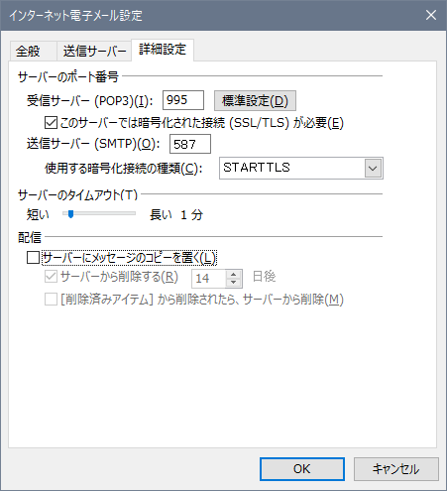Click the days field showing 14
Viewport: 447px width, 491px height.
pos(209,279)
